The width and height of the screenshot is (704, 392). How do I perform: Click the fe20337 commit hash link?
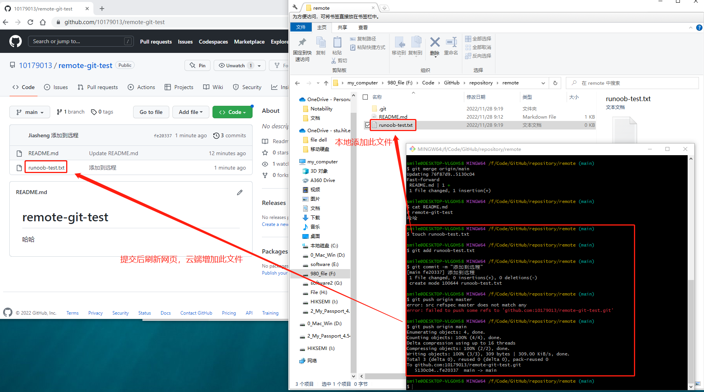tap(163, 136)
